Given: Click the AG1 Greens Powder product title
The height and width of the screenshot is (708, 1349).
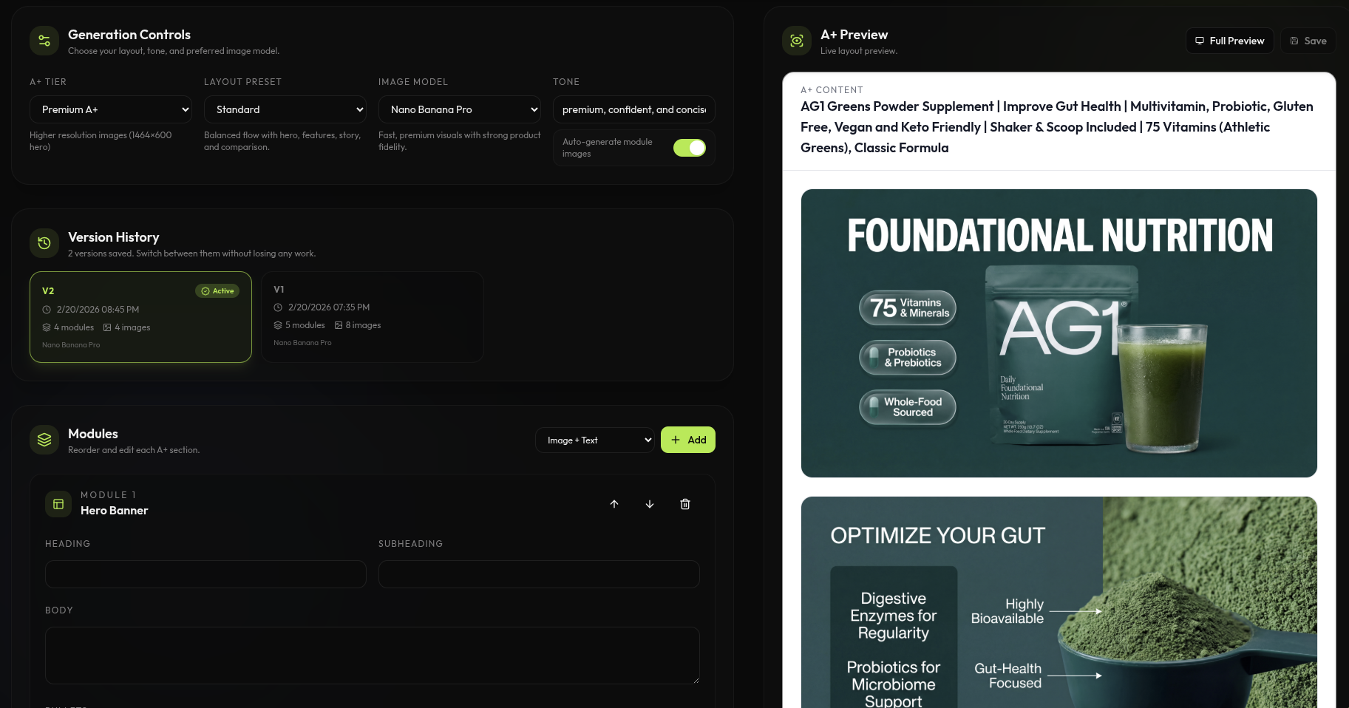Looking at the screenshot, I should [x=1057, y=127].
